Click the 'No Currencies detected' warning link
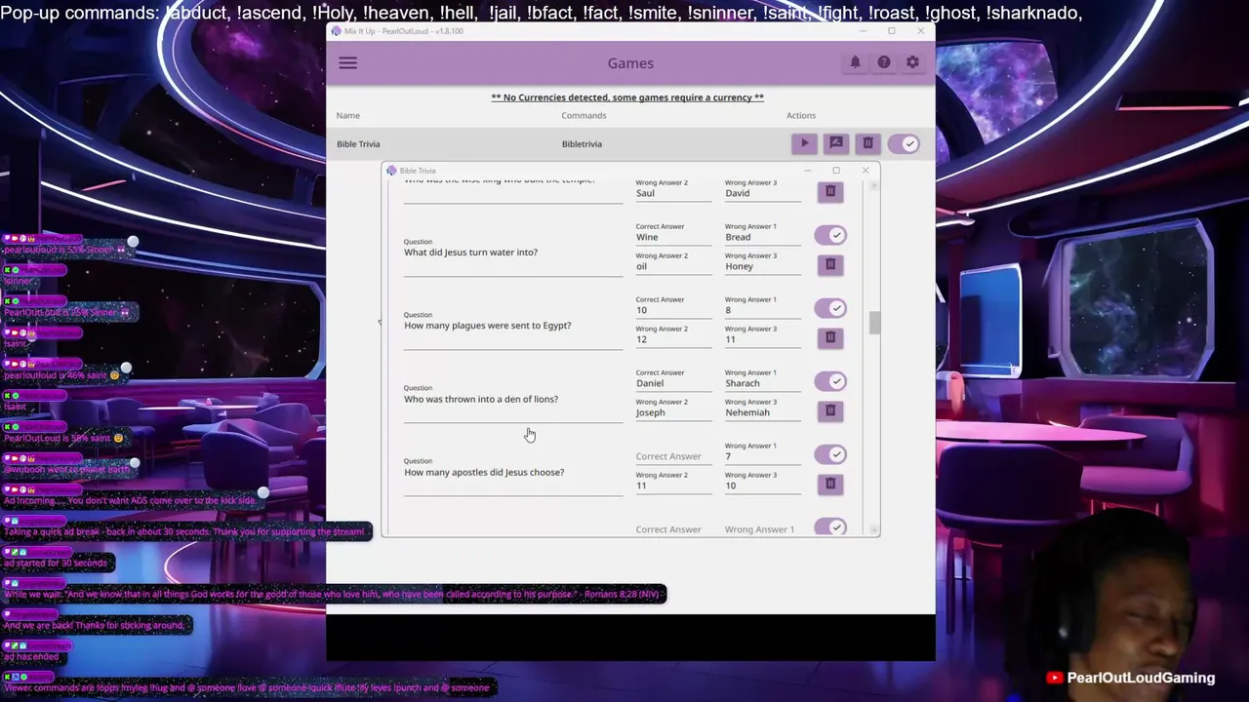 (x=627, y=97)
